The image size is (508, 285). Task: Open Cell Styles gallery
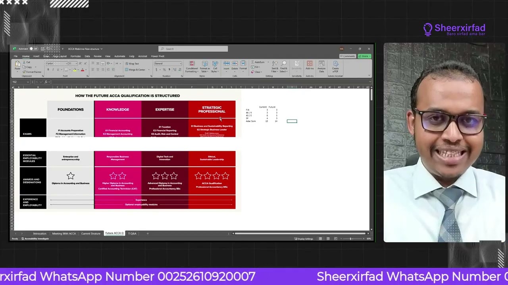coord(215,66)
